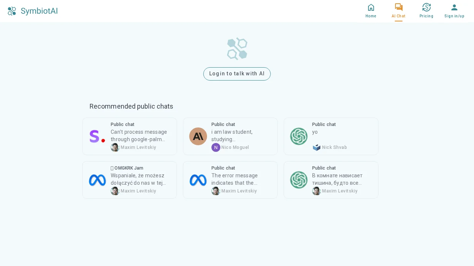
Task: Click Maxim Levitskiy's avatar on Wspaniale chat
Action: pyautogui.click(x=115, y=191)
